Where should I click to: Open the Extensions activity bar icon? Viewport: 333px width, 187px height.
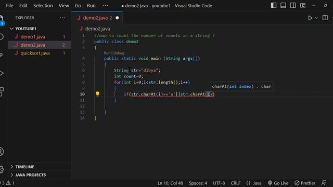click(x=2, y=92)
